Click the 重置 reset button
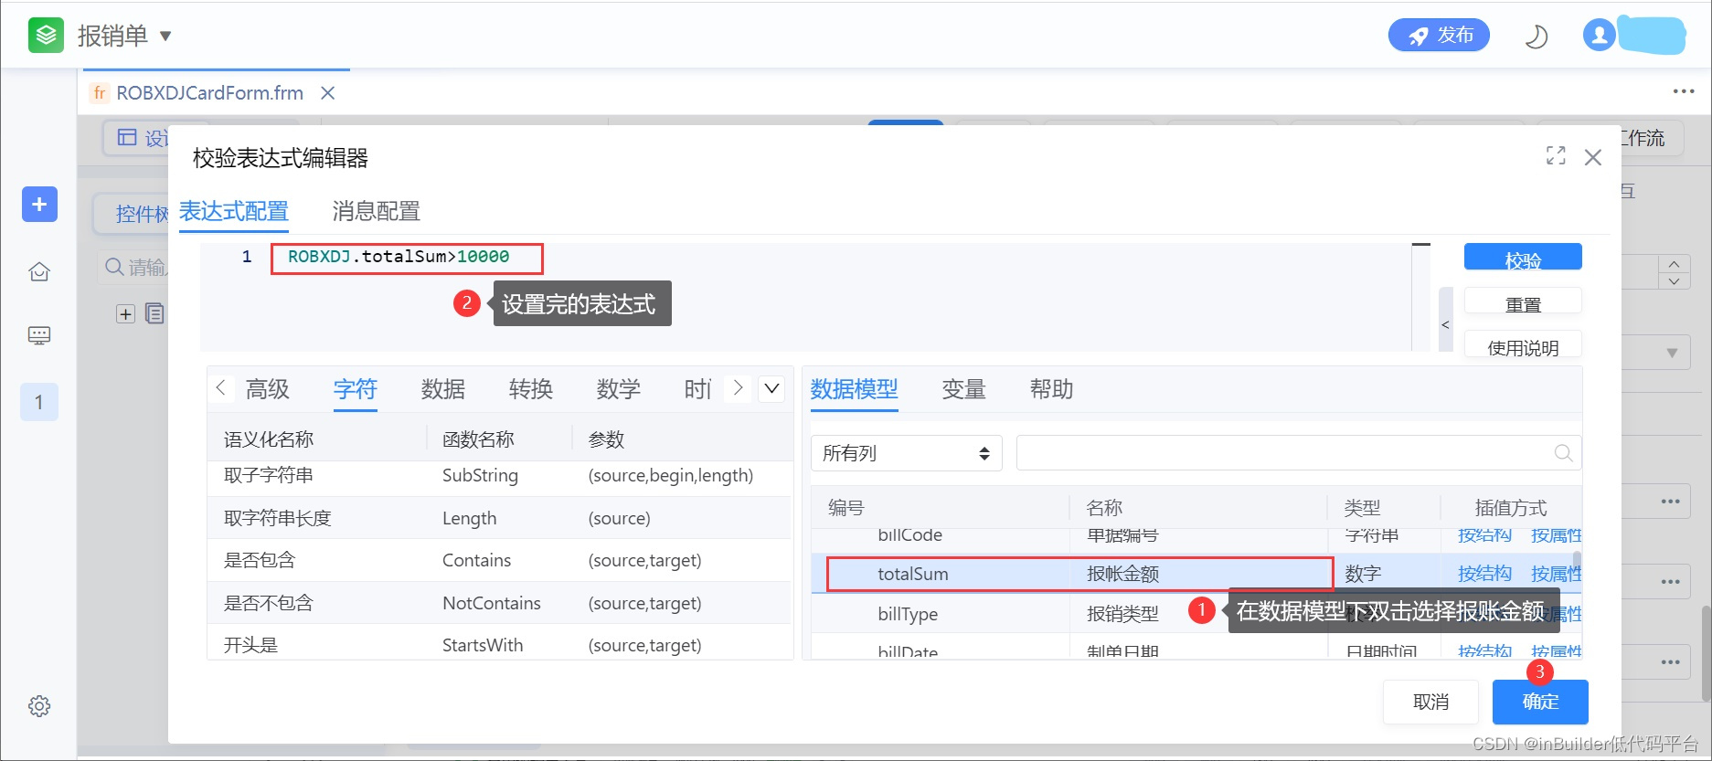This screenshot has height=761, width=1712. click(x=1523, y=301)
